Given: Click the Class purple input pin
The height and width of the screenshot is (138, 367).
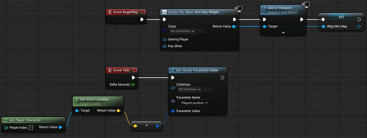Looking at the screenshot, I should tap(165, 30).
